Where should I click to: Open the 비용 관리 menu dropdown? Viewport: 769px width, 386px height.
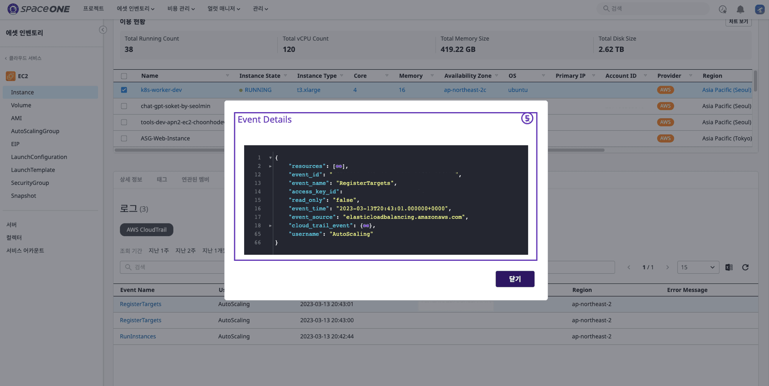(181, 8)
